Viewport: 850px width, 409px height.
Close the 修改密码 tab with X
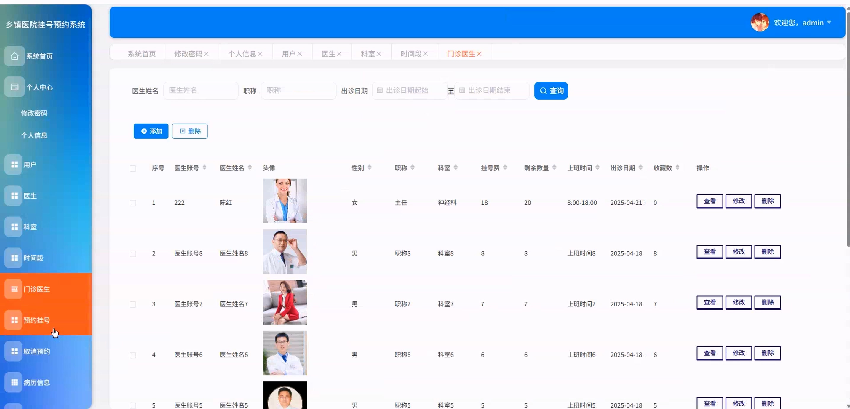[x=206, y=54]
